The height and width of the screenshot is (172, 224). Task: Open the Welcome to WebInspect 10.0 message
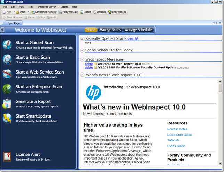pos(119,64)
